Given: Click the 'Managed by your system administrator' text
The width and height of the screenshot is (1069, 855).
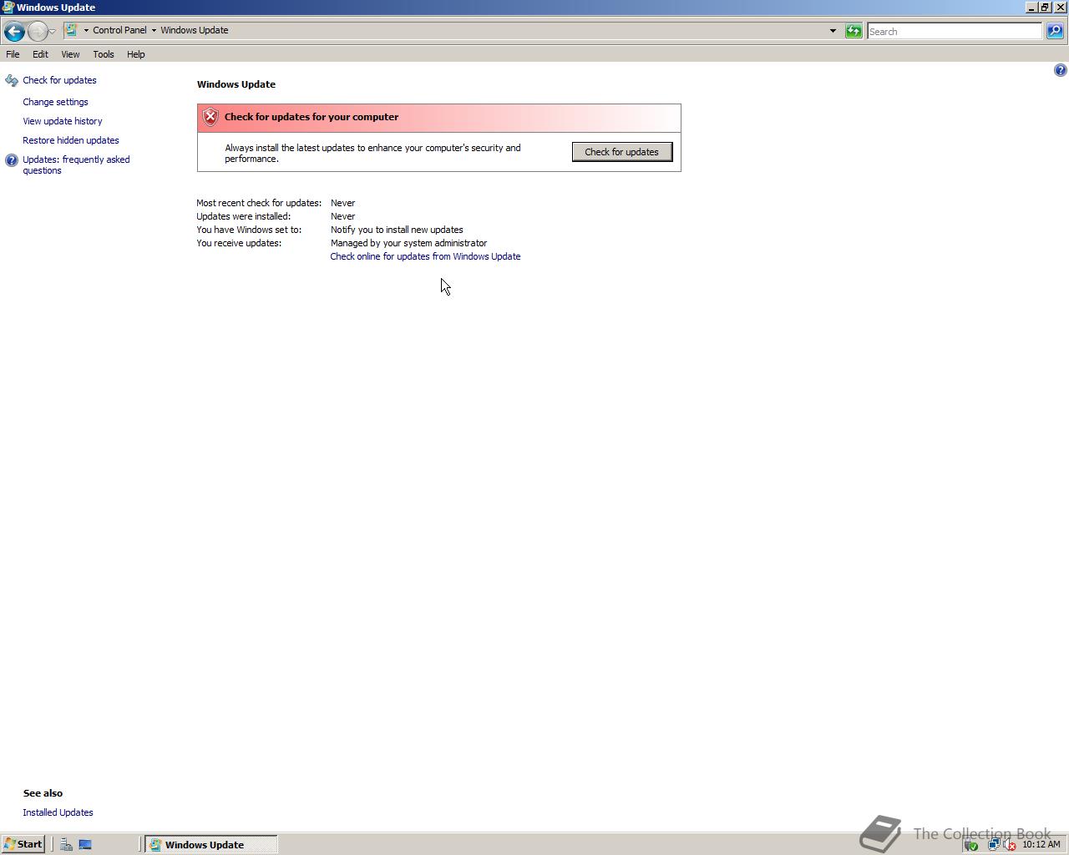Looking at the screenshot, I should (408, 243).
